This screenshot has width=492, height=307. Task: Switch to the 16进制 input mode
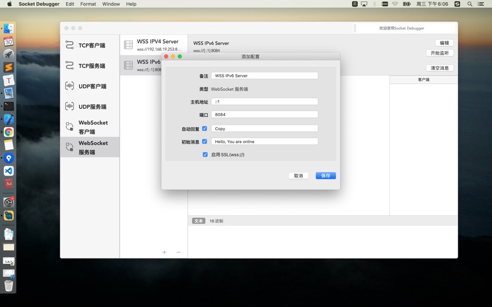[x=216, y=221]
